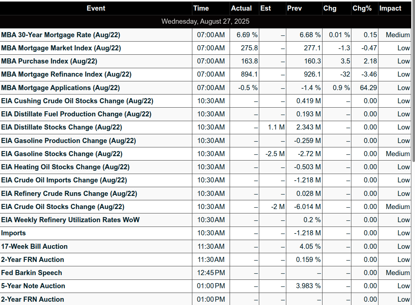Image resolution: width=415 pixels, height=305 pixels.
Task: Click the Impact column header
Action: 390,8
